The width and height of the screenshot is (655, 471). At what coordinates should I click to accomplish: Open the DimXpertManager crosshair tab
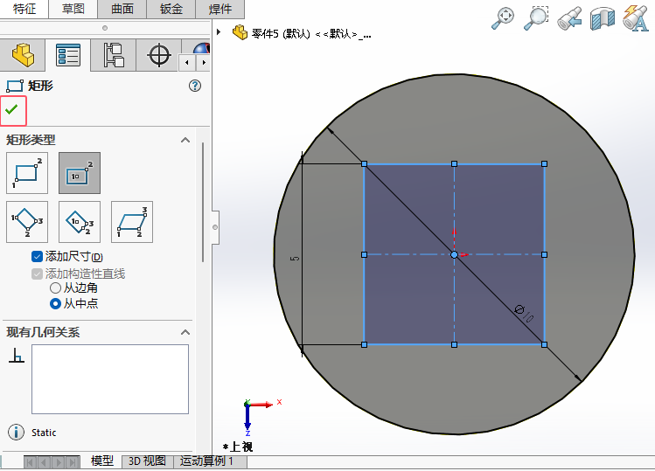pyautogui.click(x=159, y=55)
